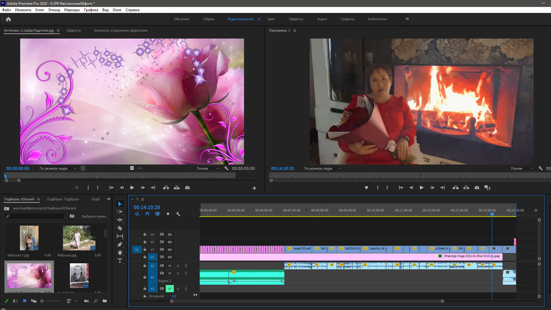Switch to Подборка: Подборка bin tab
The width and height of the screenshot is (551, 310).
(63, 199)
